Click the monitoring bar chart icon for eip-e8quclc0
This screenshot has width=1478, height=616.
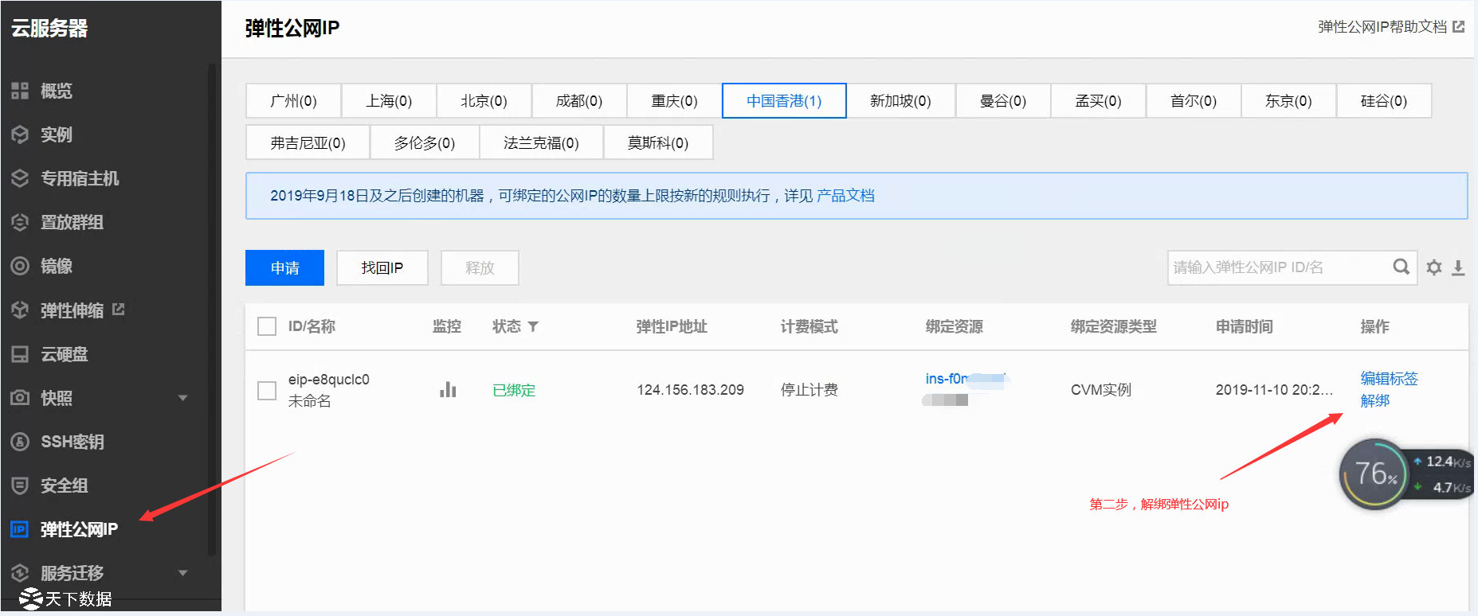pyautogui.click(x=448, y=390)
